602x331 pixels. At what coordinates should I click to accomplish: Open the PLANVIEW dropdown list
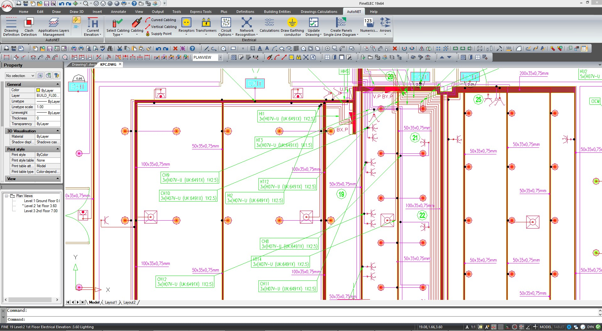click(x=220, y=58)
